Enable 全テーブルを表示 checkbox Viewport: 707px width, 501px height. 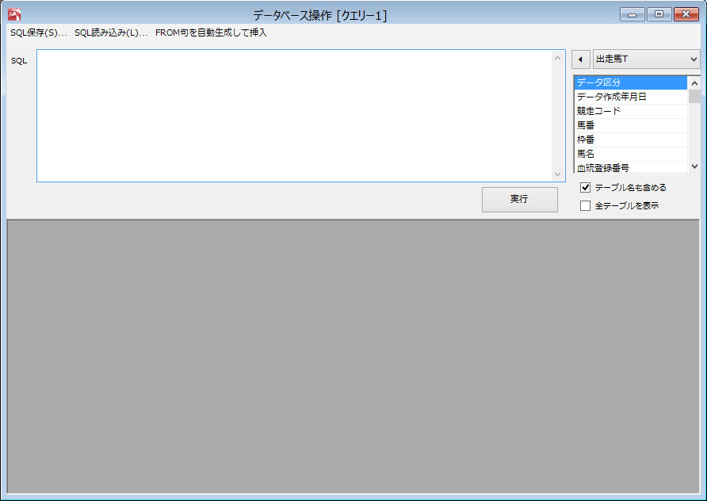(x=585, y=205)
